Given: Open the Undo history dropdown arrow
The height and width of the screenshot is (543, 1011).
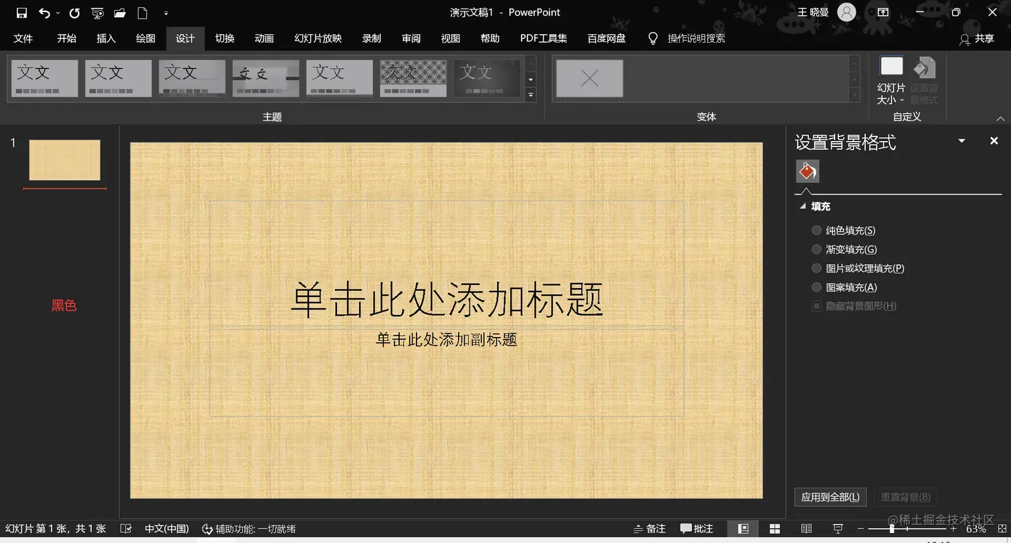Looking at the screenshot, I should click(x=58, y=13).
